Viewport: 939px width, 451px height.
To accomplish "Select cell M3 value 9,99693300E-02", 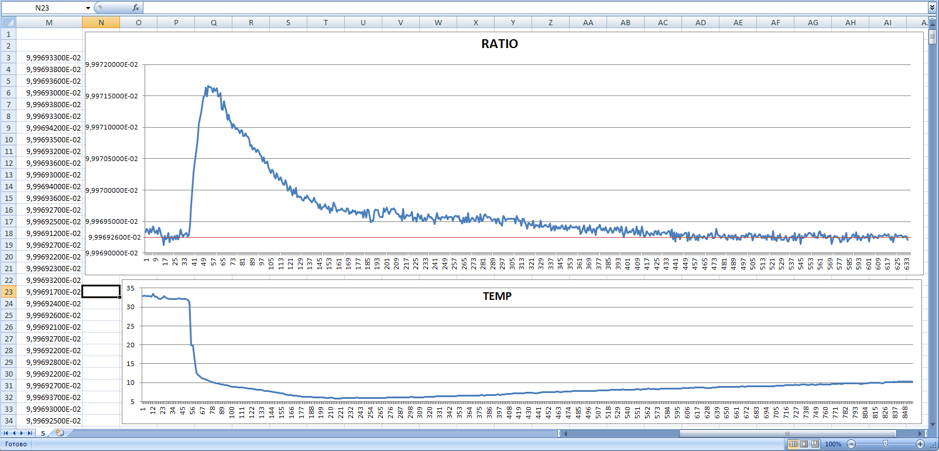I will click(49, 57).
